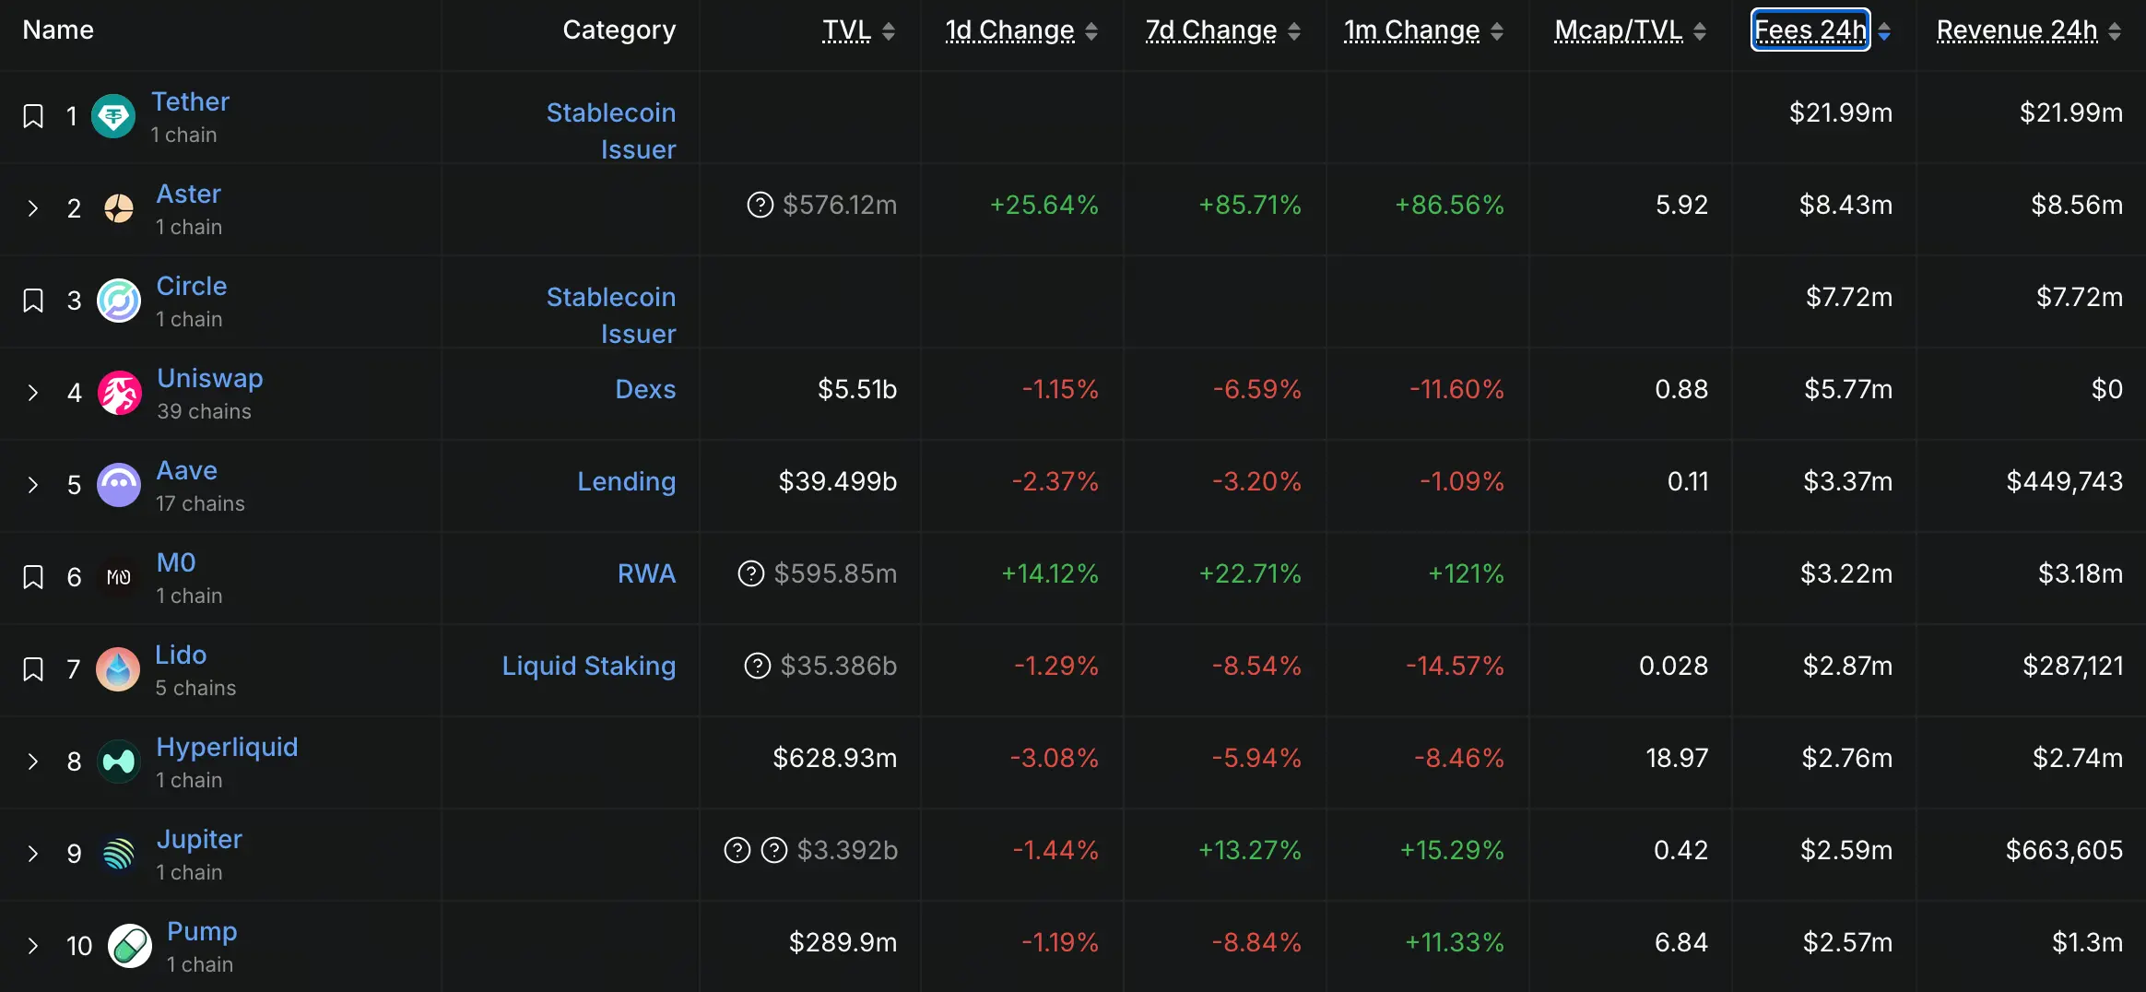Bookmark the Tether row
Screen dimensions: 2146x992
(33, 116)
